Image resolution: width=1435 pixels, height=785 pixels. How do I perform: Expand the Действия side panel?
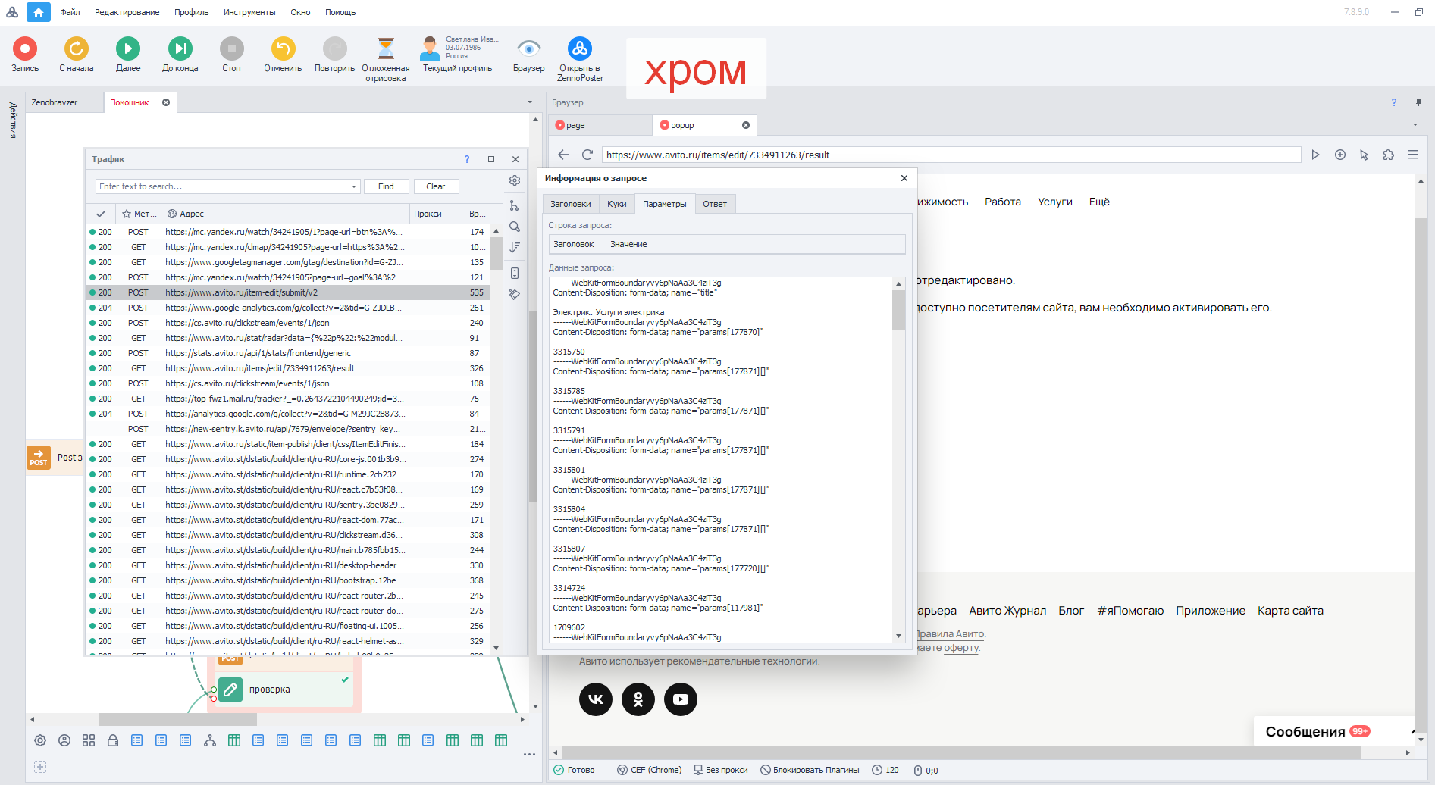13,120
